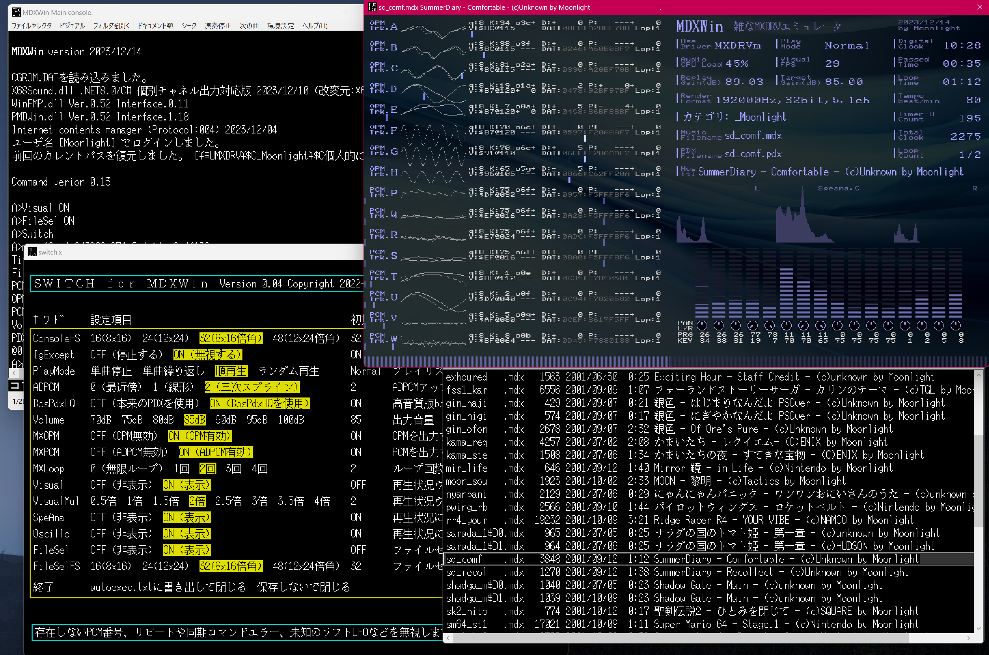Viewport: 989px width, 655px height.
Task: Turn BosPdxHQ OFF (本来のPDXを使用)
Action: click(144, 404)
